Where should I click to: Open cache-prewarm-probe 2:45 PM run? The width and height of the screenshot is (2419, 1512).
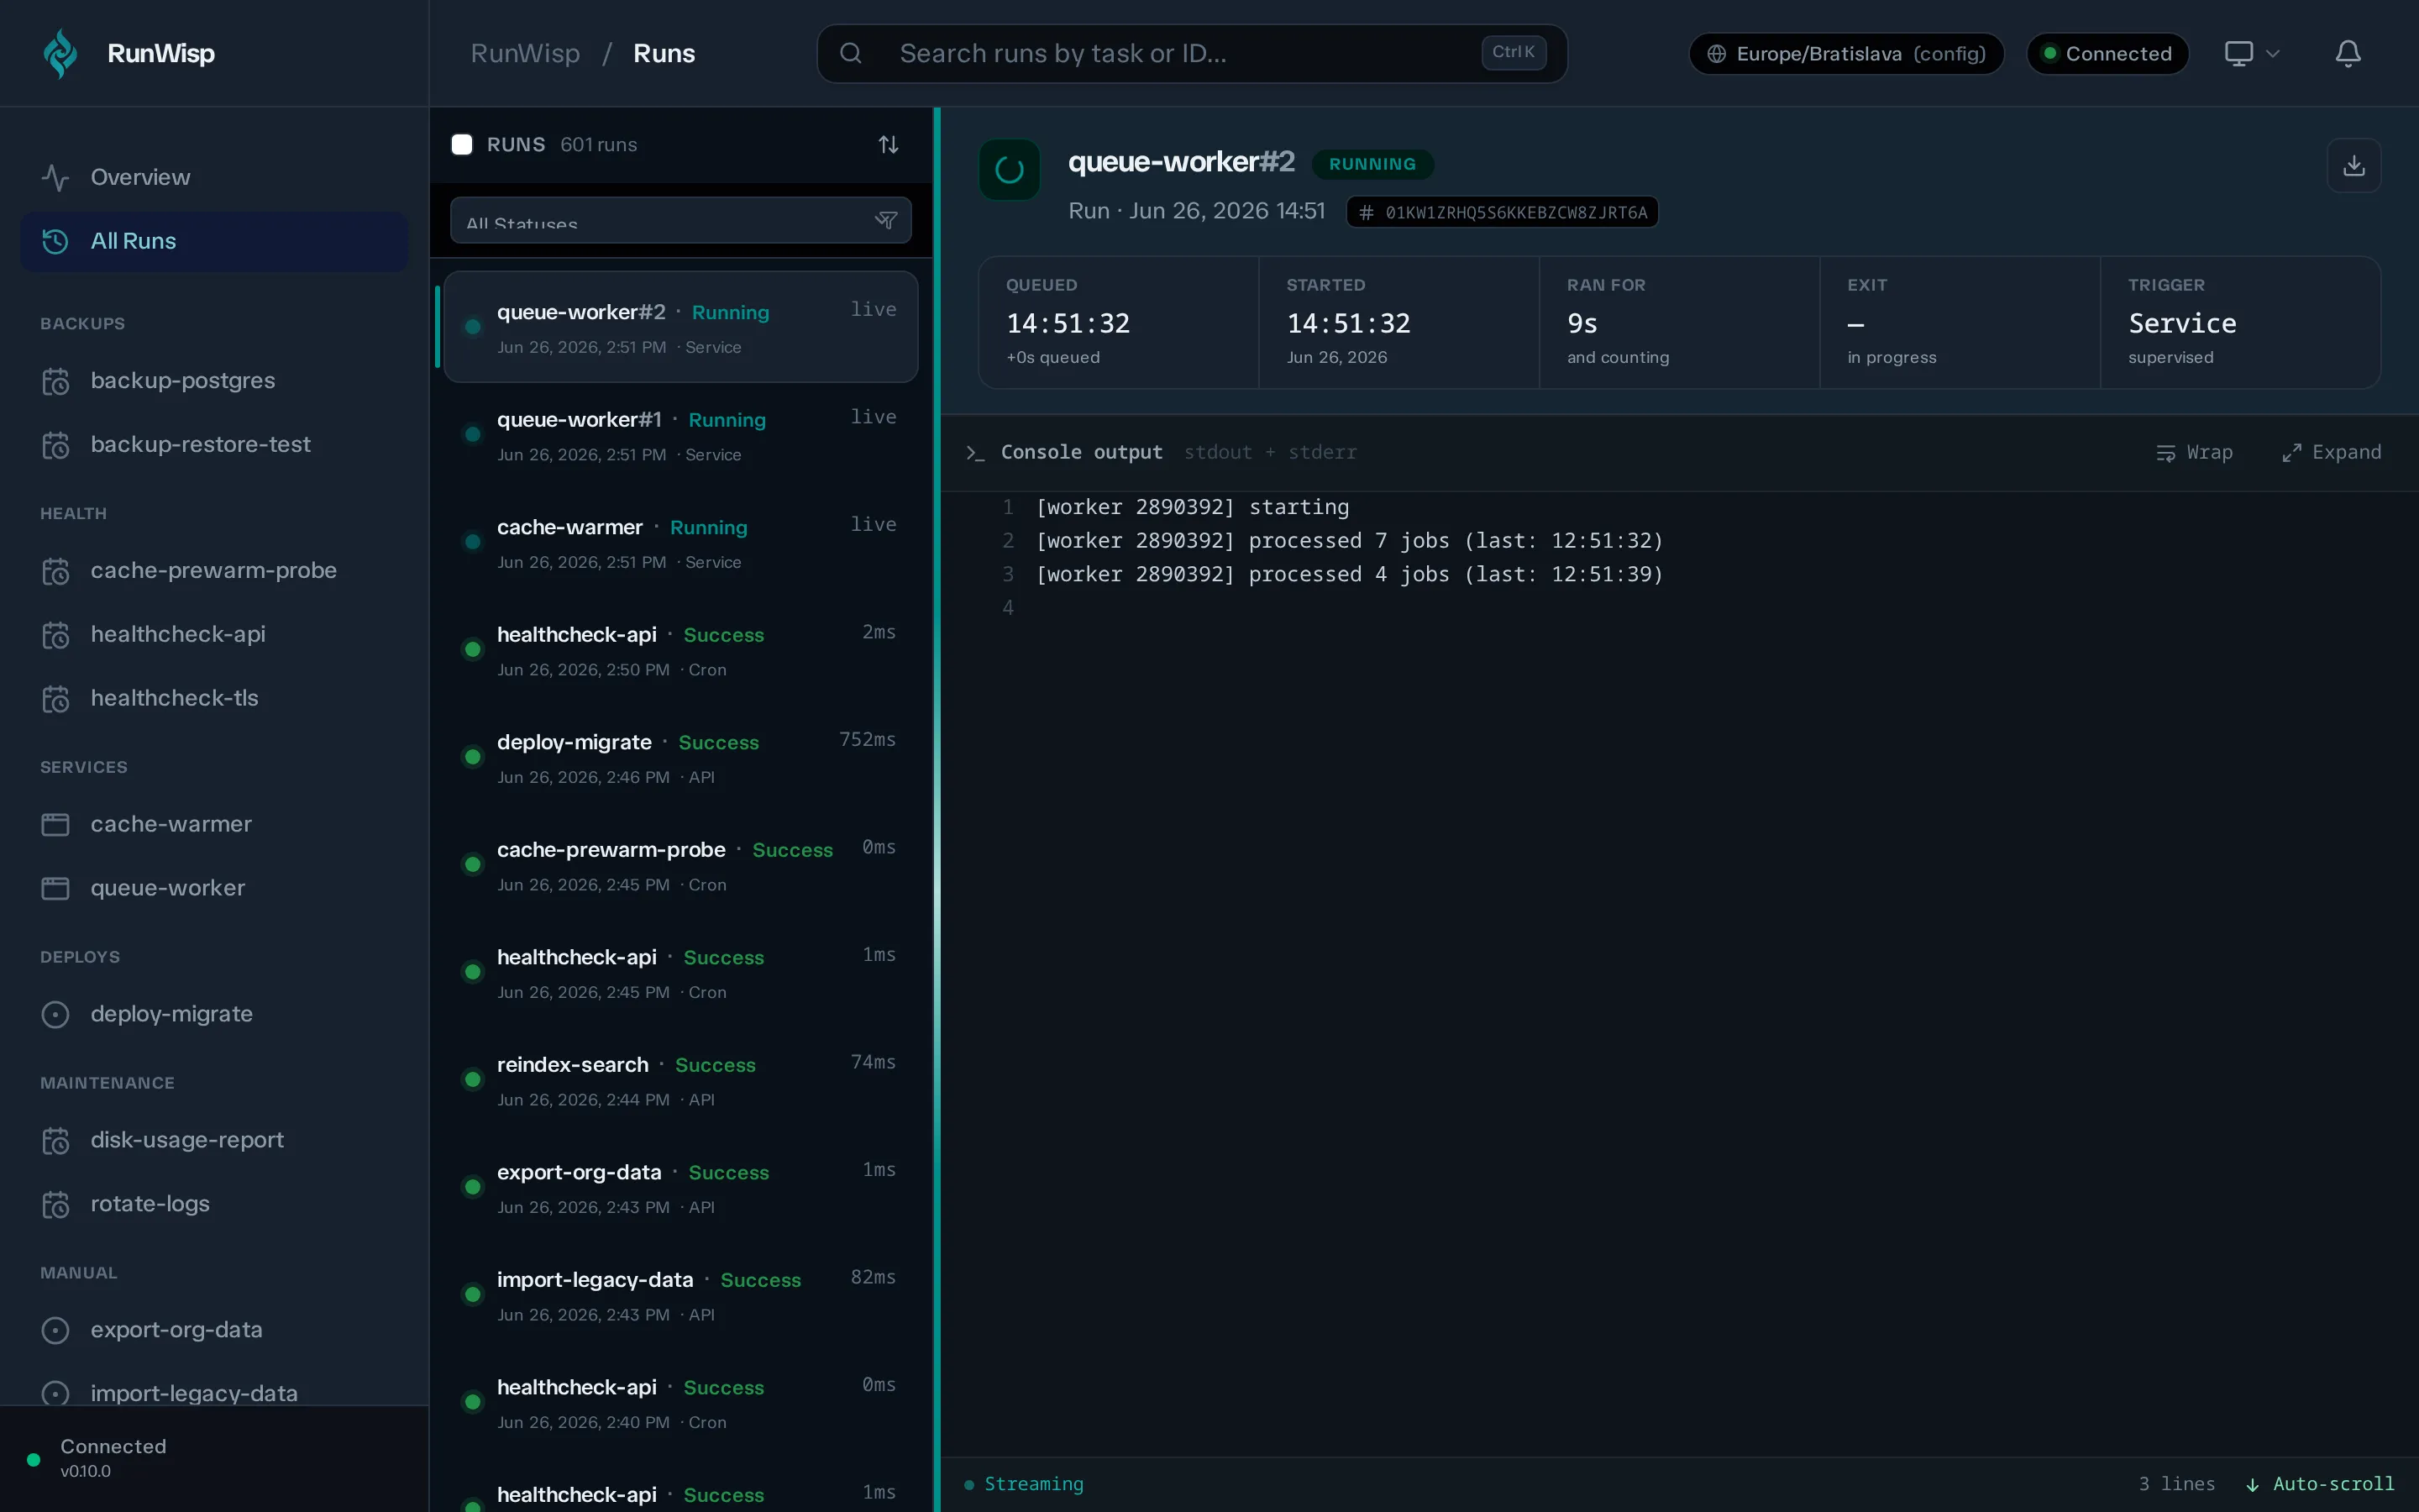tap(680, 865)
